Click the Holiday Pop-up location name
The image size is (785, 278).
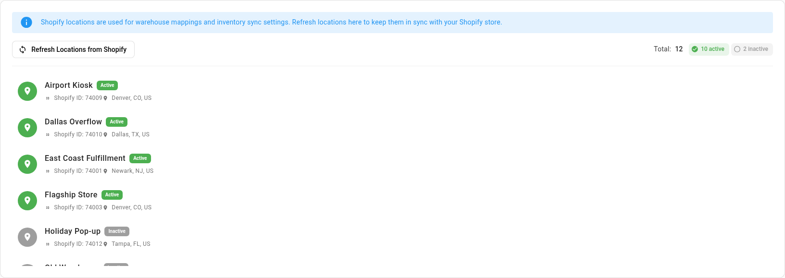point(73,231)
